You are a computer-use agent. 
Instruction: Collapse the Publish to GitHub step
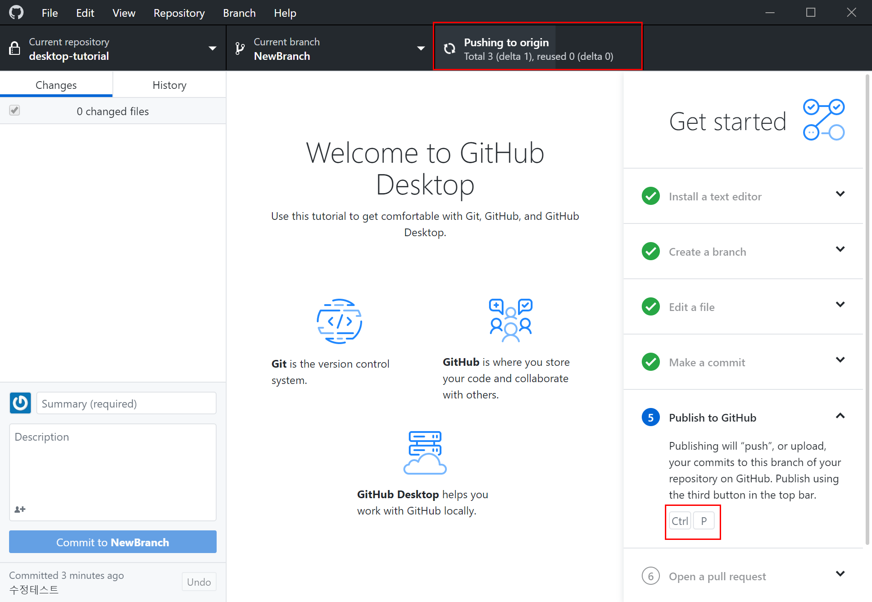840,416
